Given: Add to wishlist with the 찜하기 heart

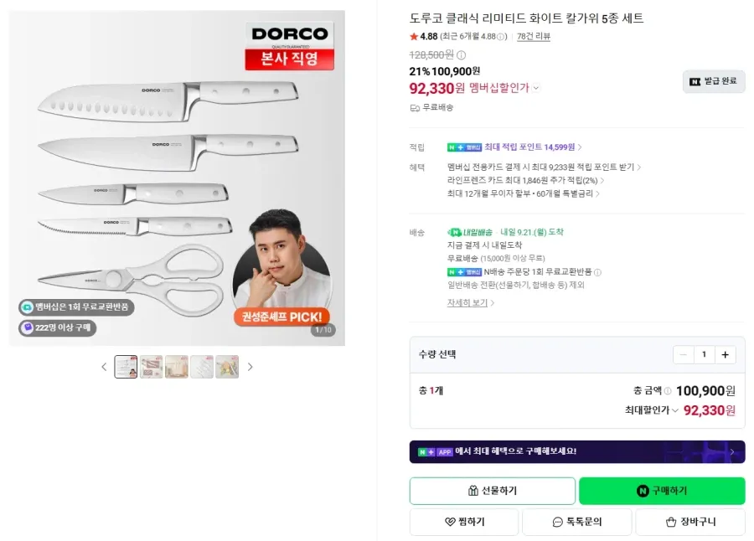Looking at the screenshot, I should click(464, 522).
